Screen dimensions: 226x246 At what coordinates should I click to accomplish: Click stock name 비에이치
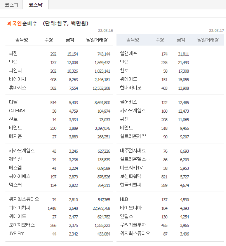17,79
